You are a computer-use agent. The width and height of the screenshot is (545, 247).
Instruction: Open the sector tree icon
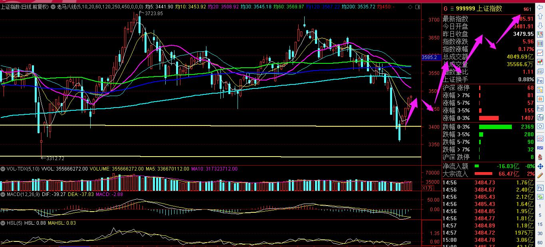pyautogui.click(x=540, y=90)
